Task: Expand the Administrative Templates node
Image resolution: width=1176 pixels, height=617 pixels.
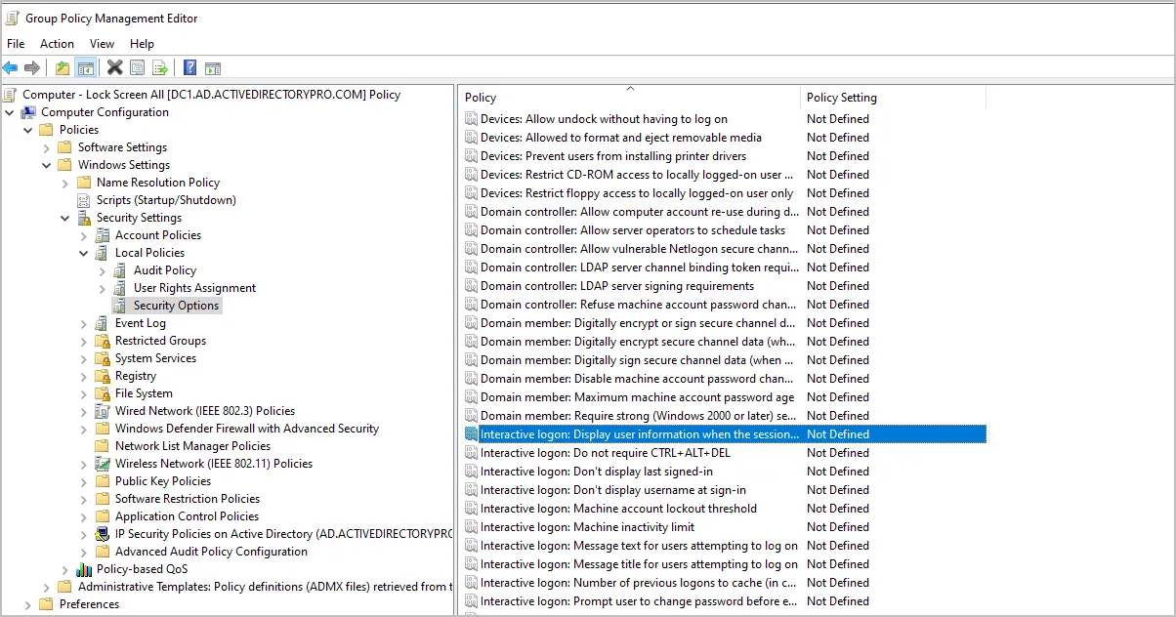Action: pos(47,587)
